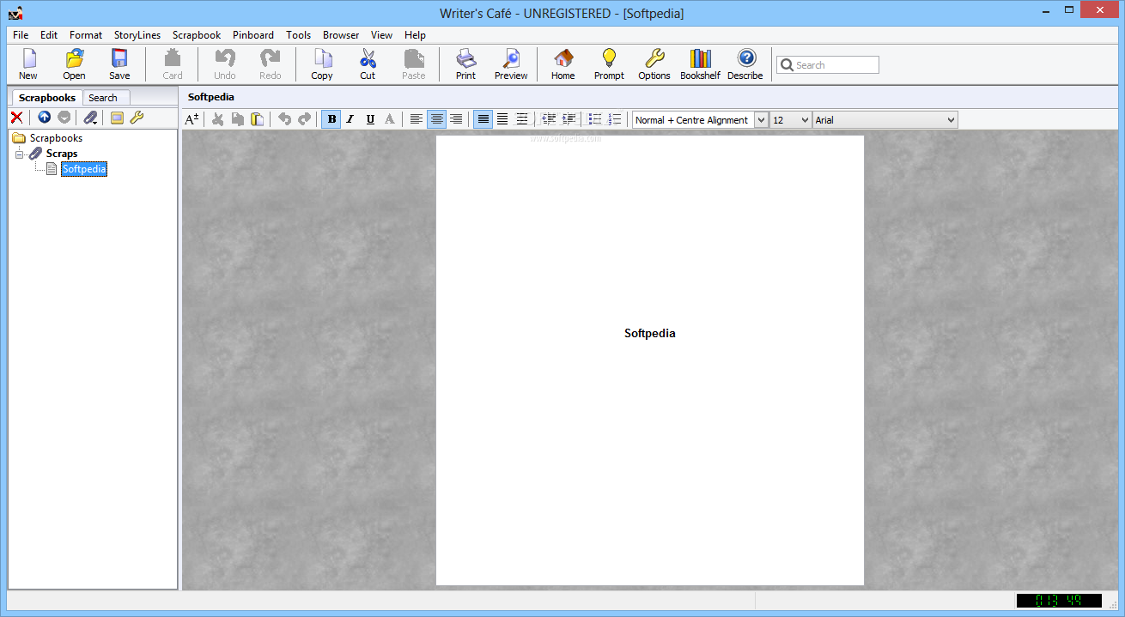
Task: Select one-and-a-half line spacing
Action: 502,119
